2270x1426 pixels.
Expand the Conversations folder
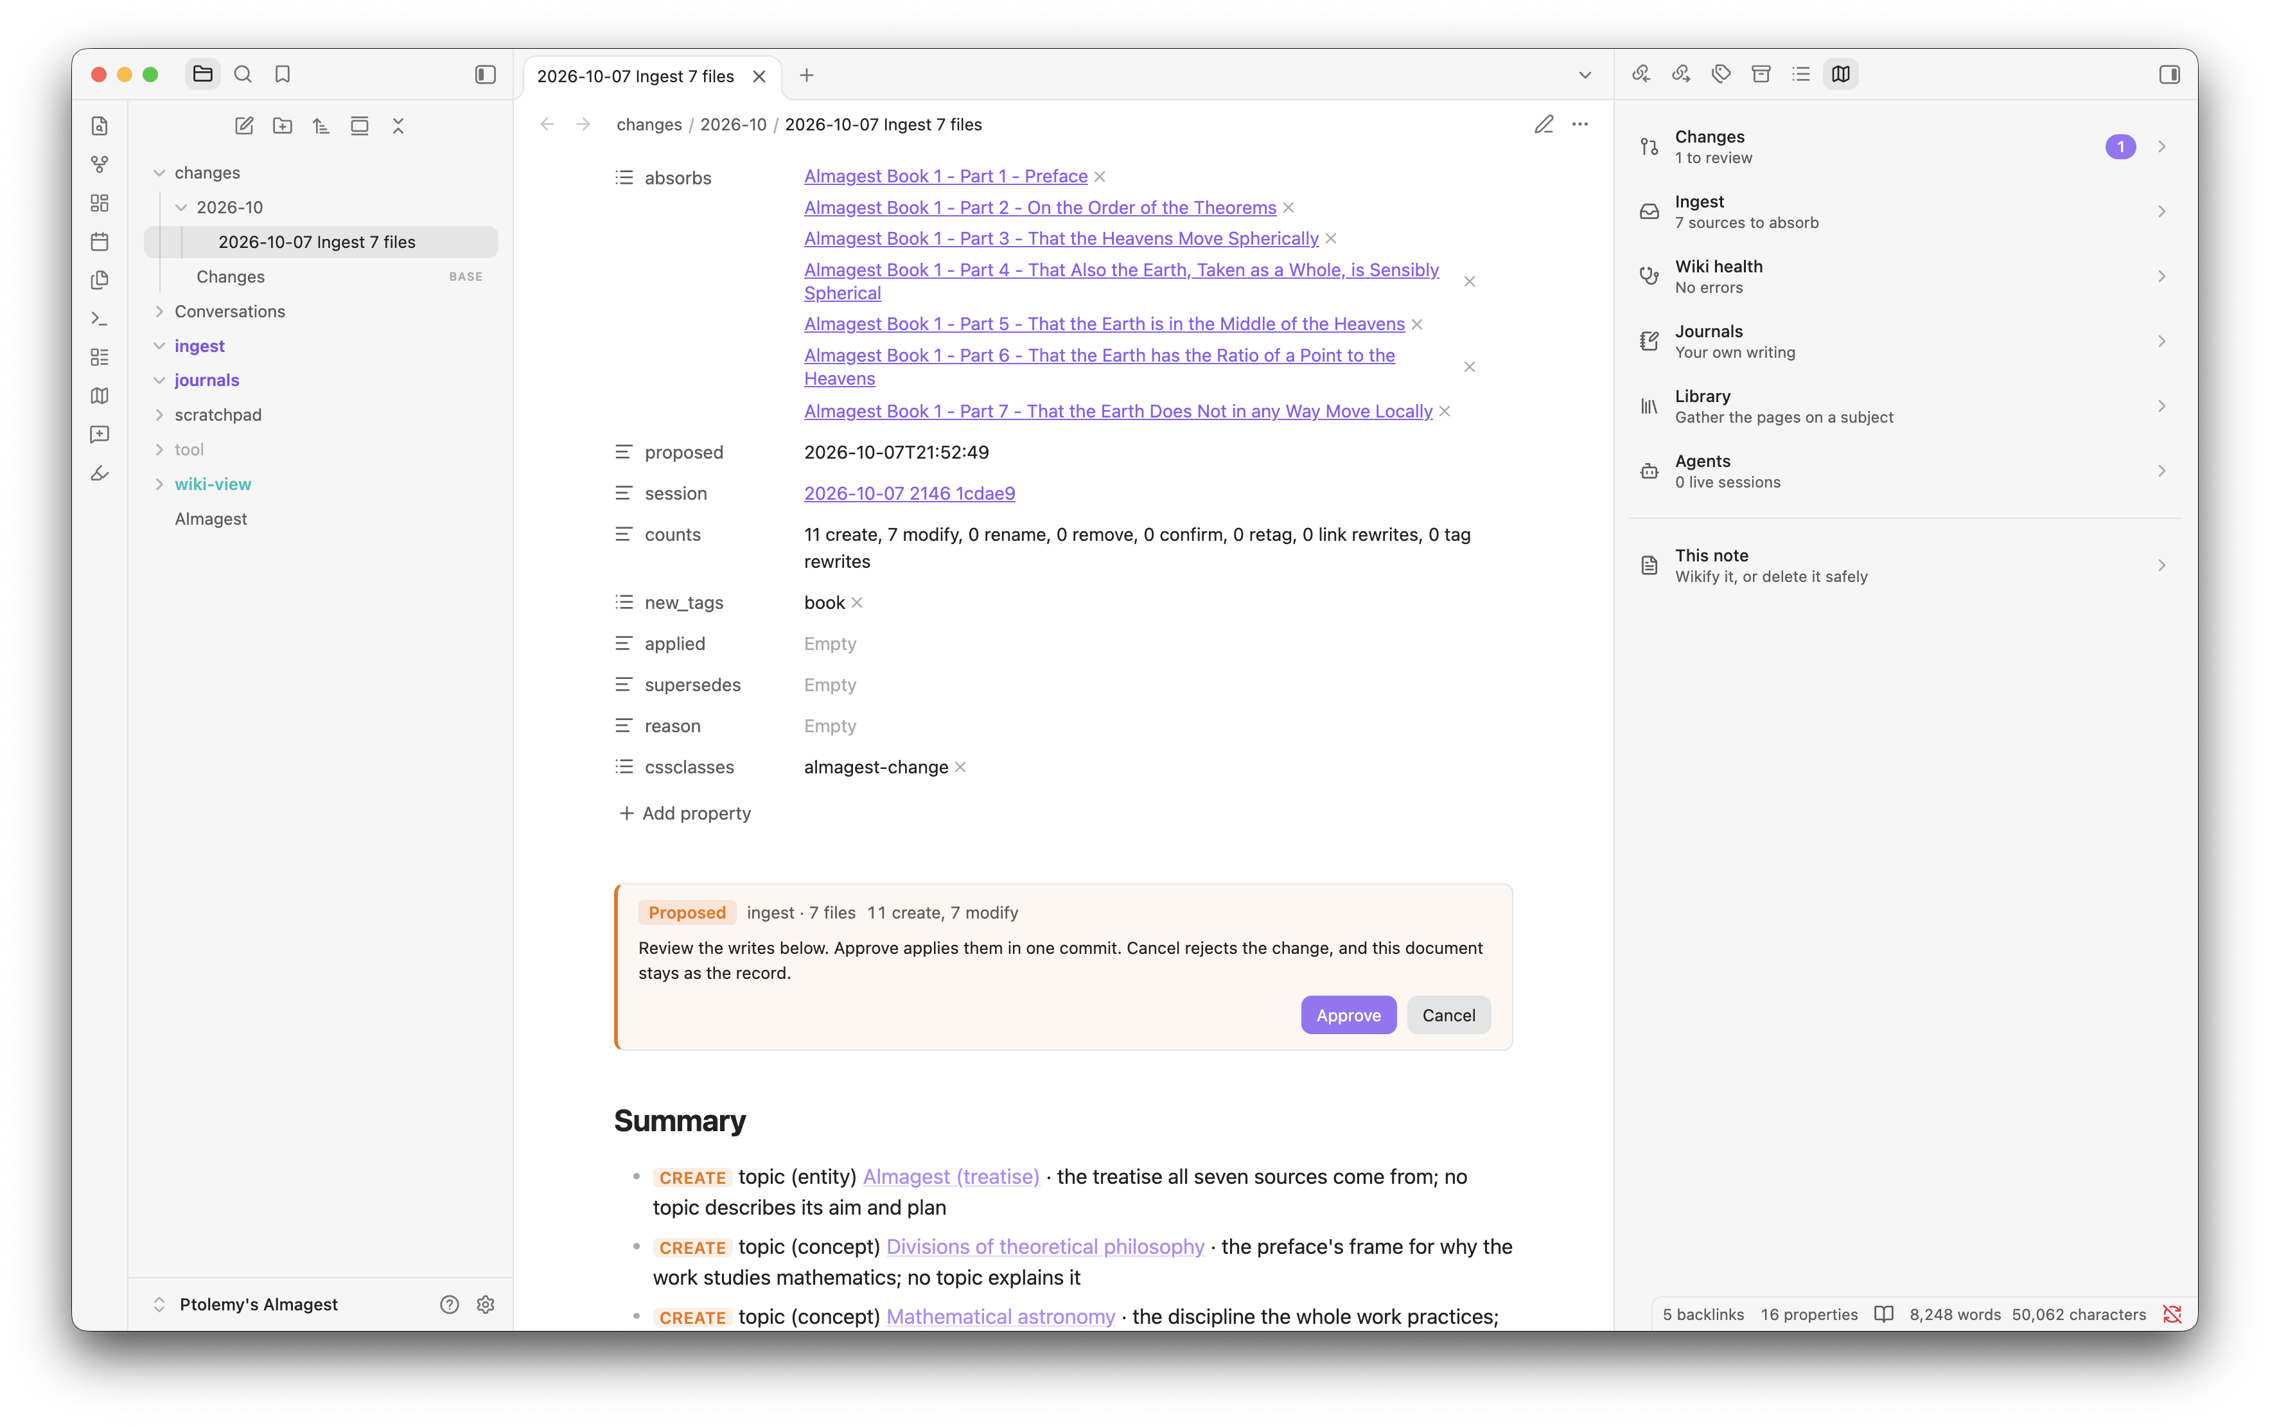point(159,311)
